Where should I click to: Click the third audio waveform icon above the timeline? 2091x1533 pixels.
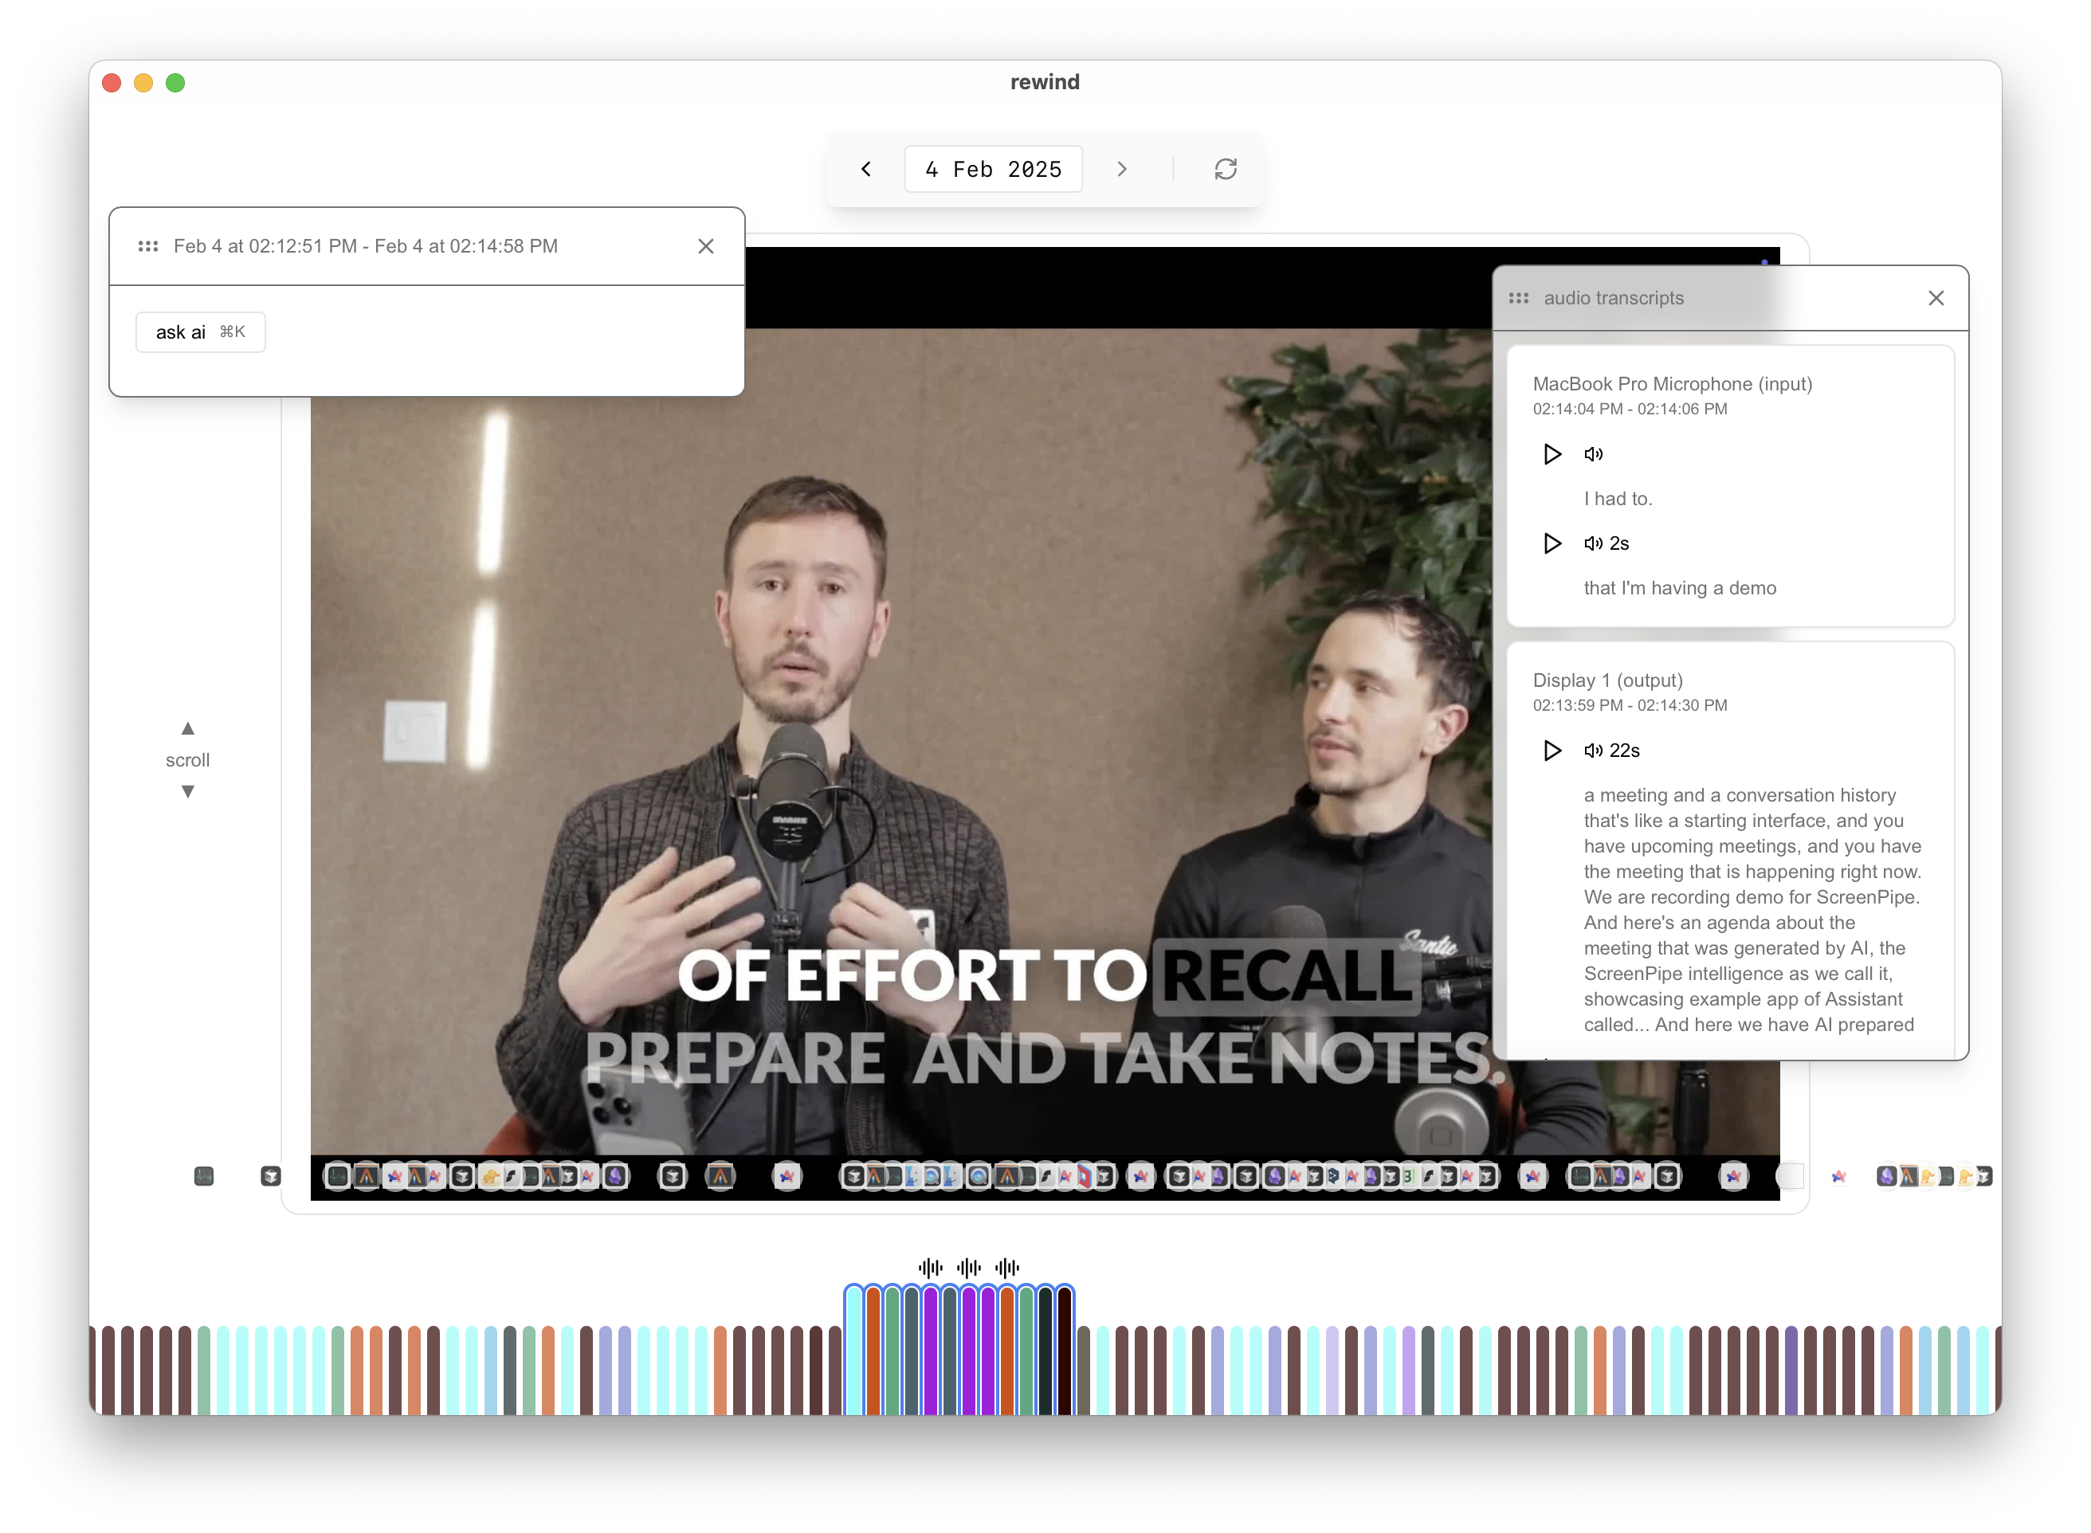pos(1007,1268)
